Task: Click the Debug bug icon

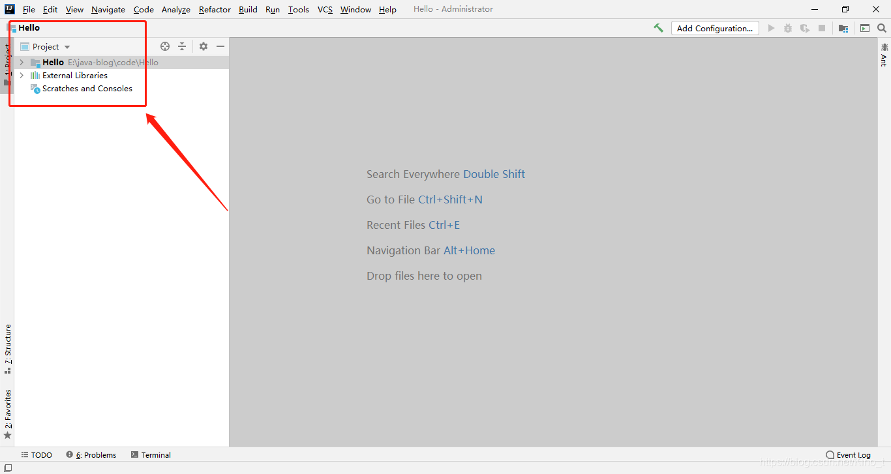Action: click(788, 28)
